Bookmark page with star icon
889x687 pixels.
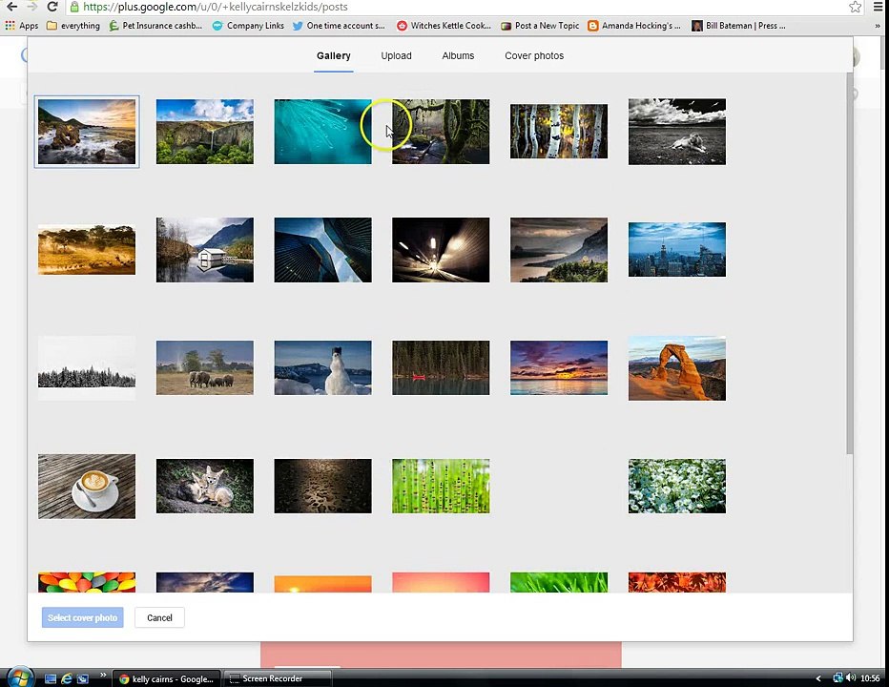point(855,7)
